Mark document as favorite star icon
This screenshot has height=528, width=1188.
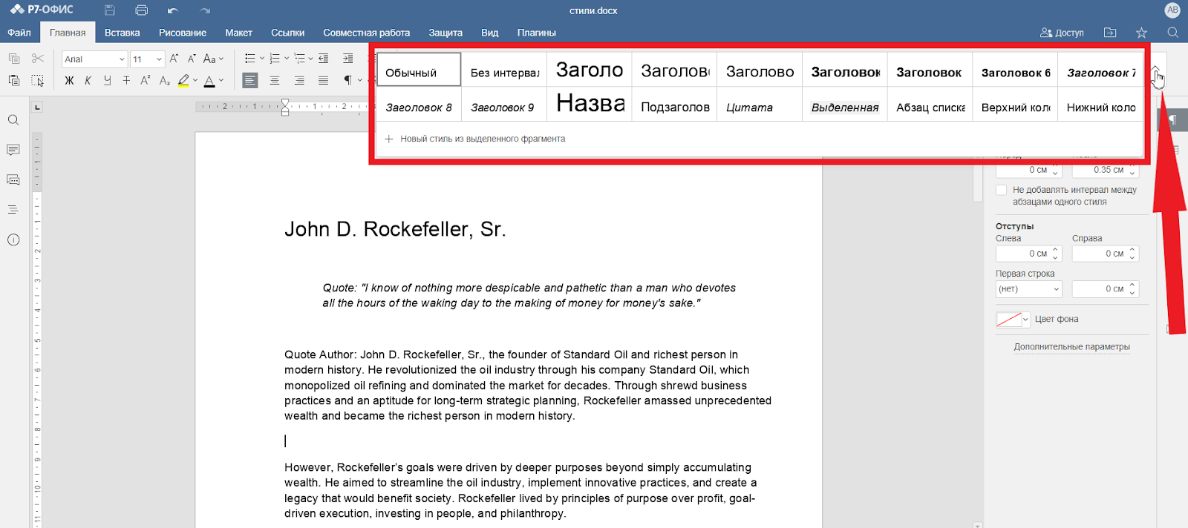[x=1142, y=33]
